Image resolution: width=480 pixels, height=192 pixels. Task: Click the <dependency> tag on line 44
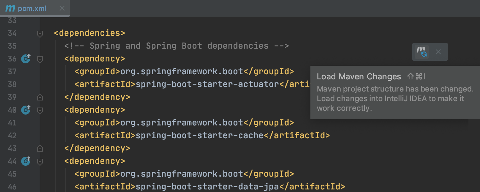pyautogui.click(x=95, y=161)
